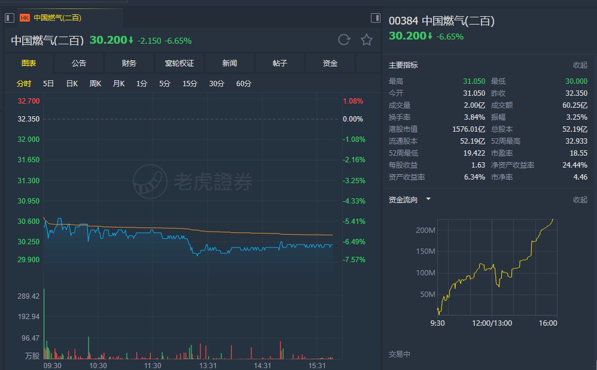The image size is (597, 370).
Task: Click the 200M label on fund flow chart
Action: coord(425,230)
